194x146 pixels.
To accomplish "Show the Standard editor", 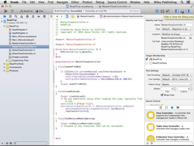I will [157, 11].
